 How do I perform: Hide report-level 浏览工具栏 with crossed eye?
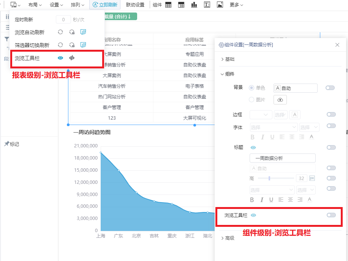(x=72, y=58)
